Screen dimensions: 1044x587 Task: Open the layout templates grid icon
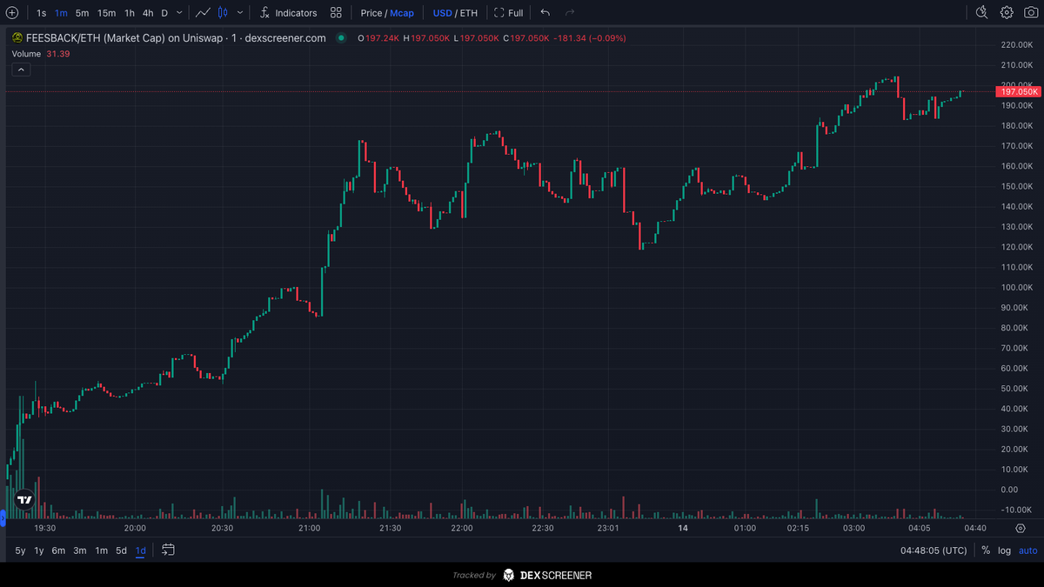click(x=336, y=13)
